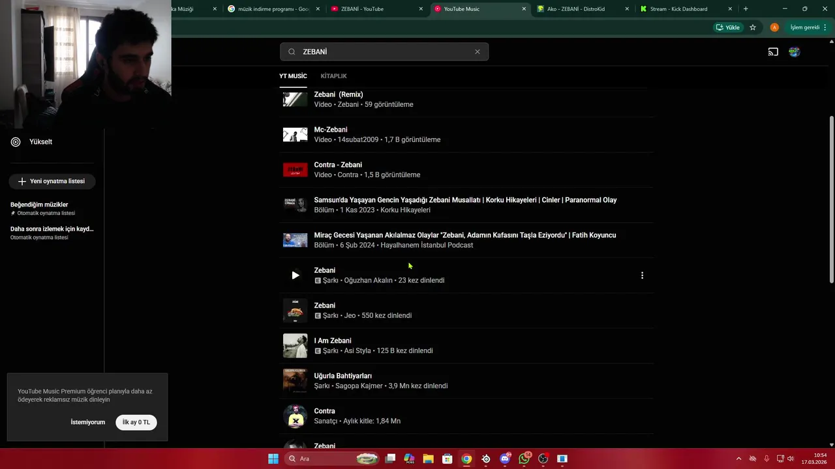Close the Kick Dashboard browser tab
Screen dimensions: 835x469
(x=730, y=9)
